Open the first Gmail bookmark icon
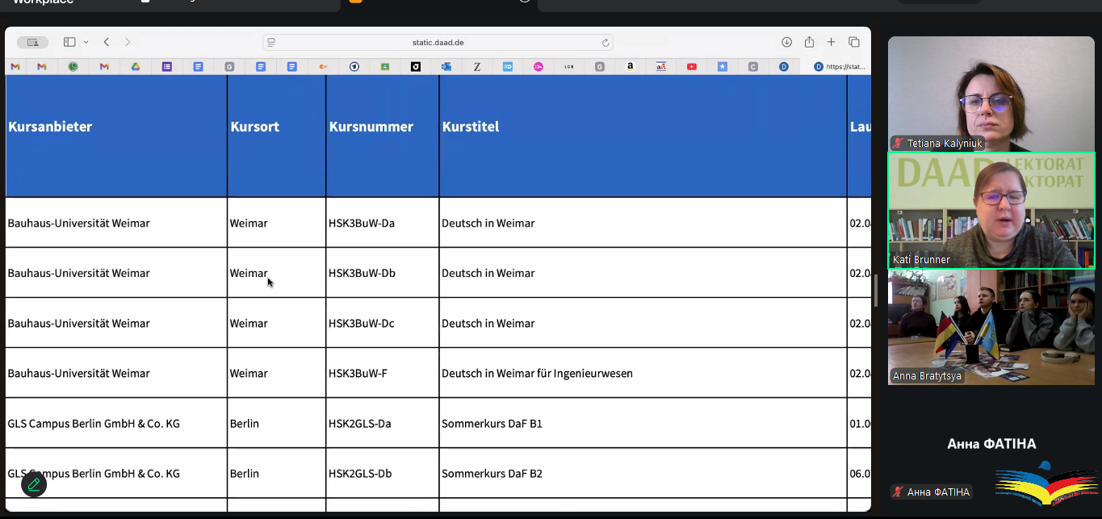Viewport: 1102px width, 519px height. pos(15,67)
